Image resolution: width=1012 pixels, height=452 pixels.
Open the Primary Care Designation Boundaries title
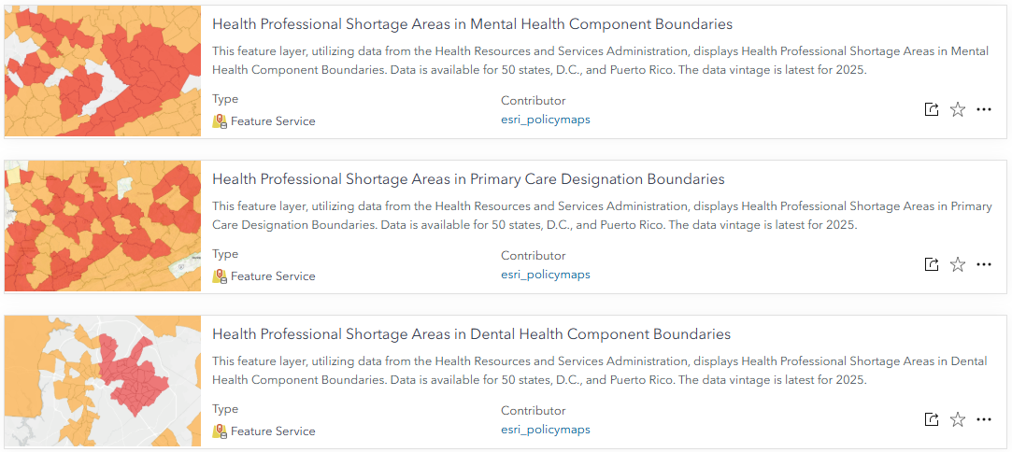tap(468, 179)
